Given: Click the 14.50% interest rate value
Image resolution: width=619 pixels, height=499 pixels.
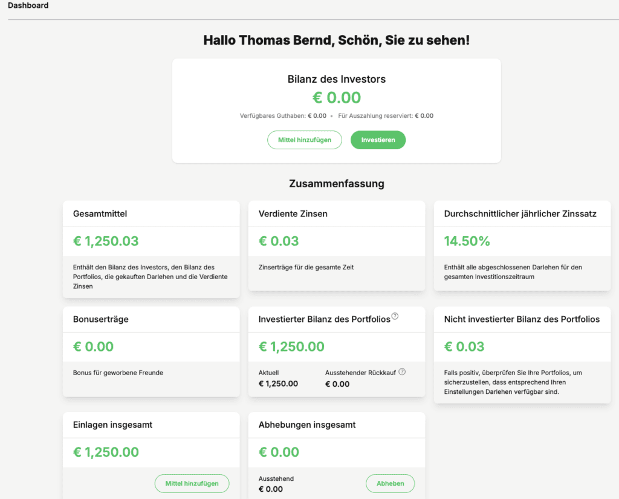Looking at the screenshot, I should 467,241.
